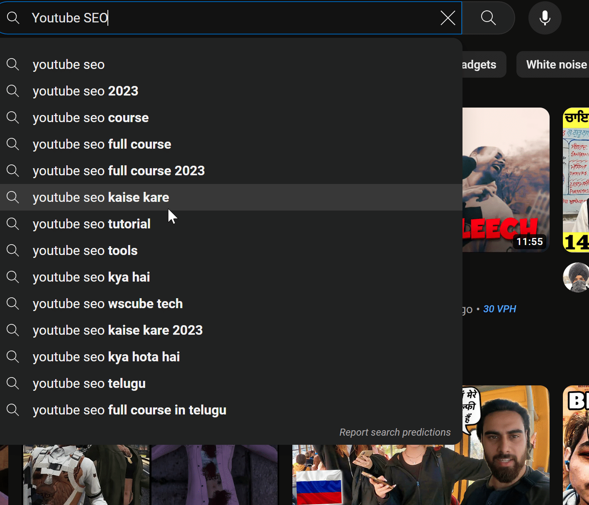Click highlighted suggestion 'youtube seo kaise kare'

[x=231, y=197]
